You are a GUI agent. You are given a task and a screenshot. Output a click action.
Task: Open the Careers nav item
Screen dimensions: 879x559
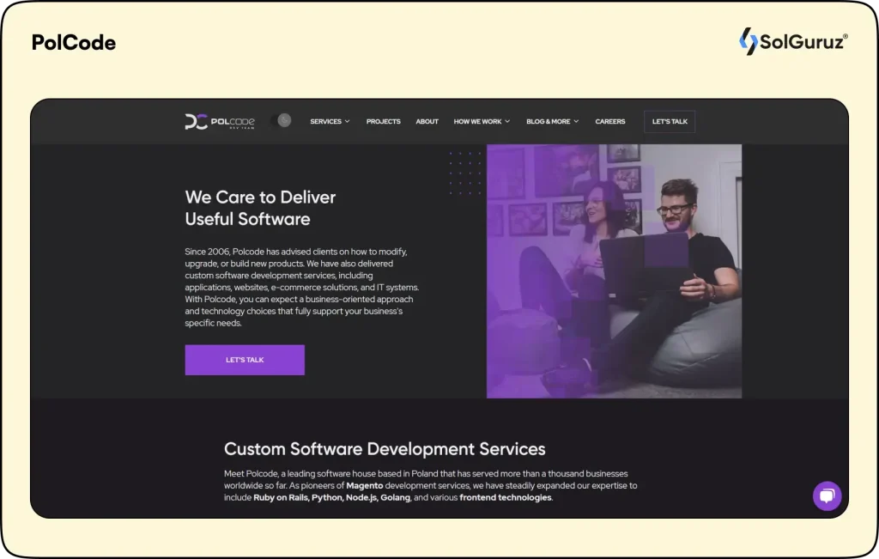610,122
